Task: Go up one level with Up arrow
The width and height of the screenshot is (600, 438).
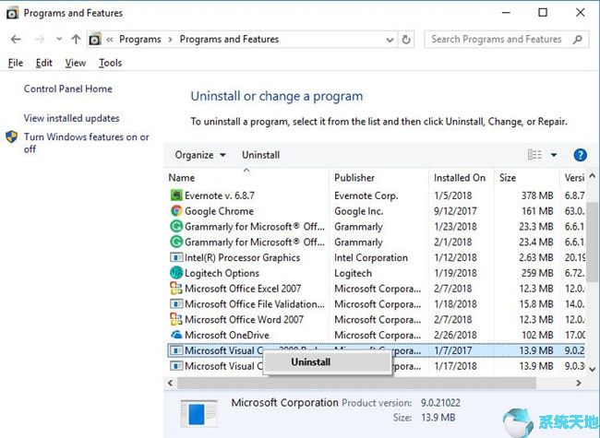Action: click(76, 39)
